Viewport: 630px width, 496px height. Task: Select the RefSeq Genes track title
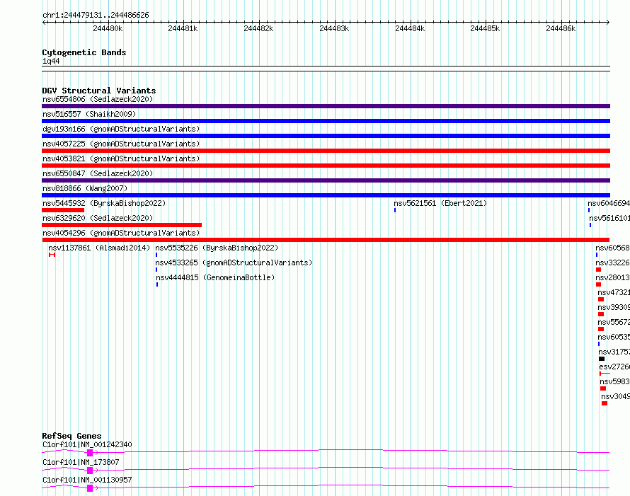[71, 436]
